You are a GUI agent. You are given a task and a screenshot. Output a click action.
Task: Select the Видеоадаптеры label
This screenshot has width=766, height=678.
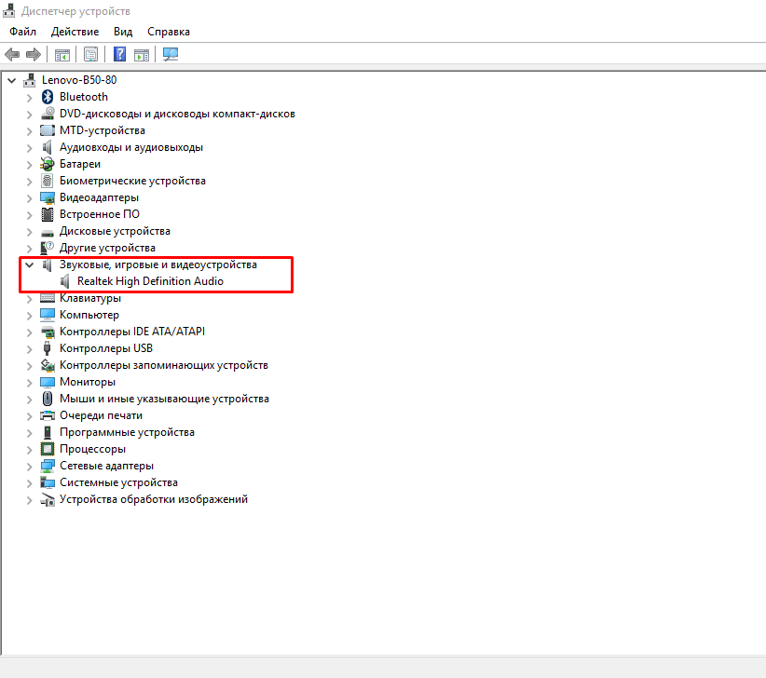click(x=99, y=197)
